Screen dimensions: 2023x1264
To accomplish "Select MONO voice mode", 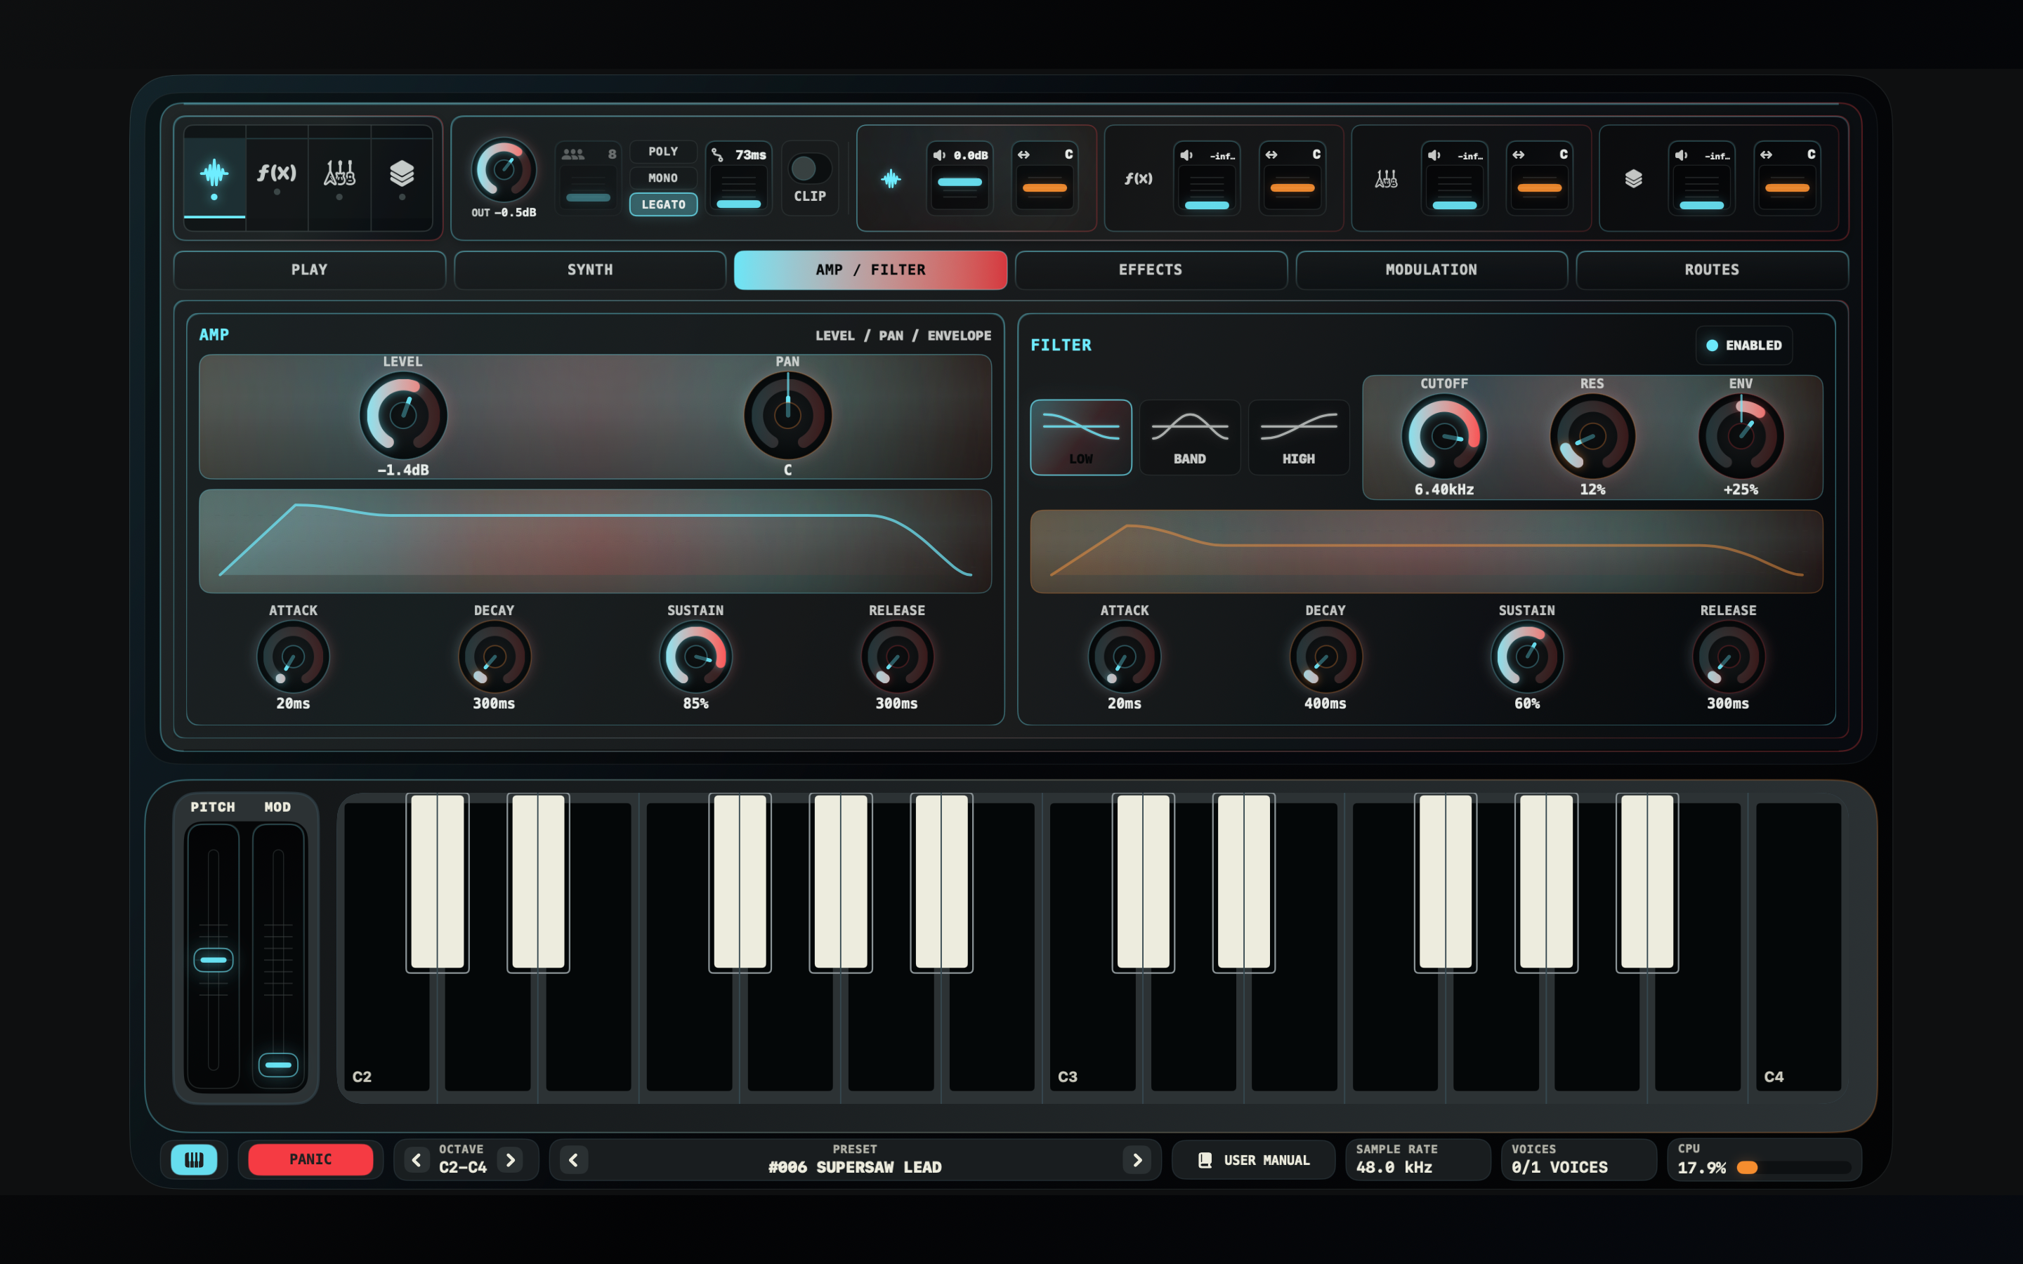I will (x=663, y=178).
